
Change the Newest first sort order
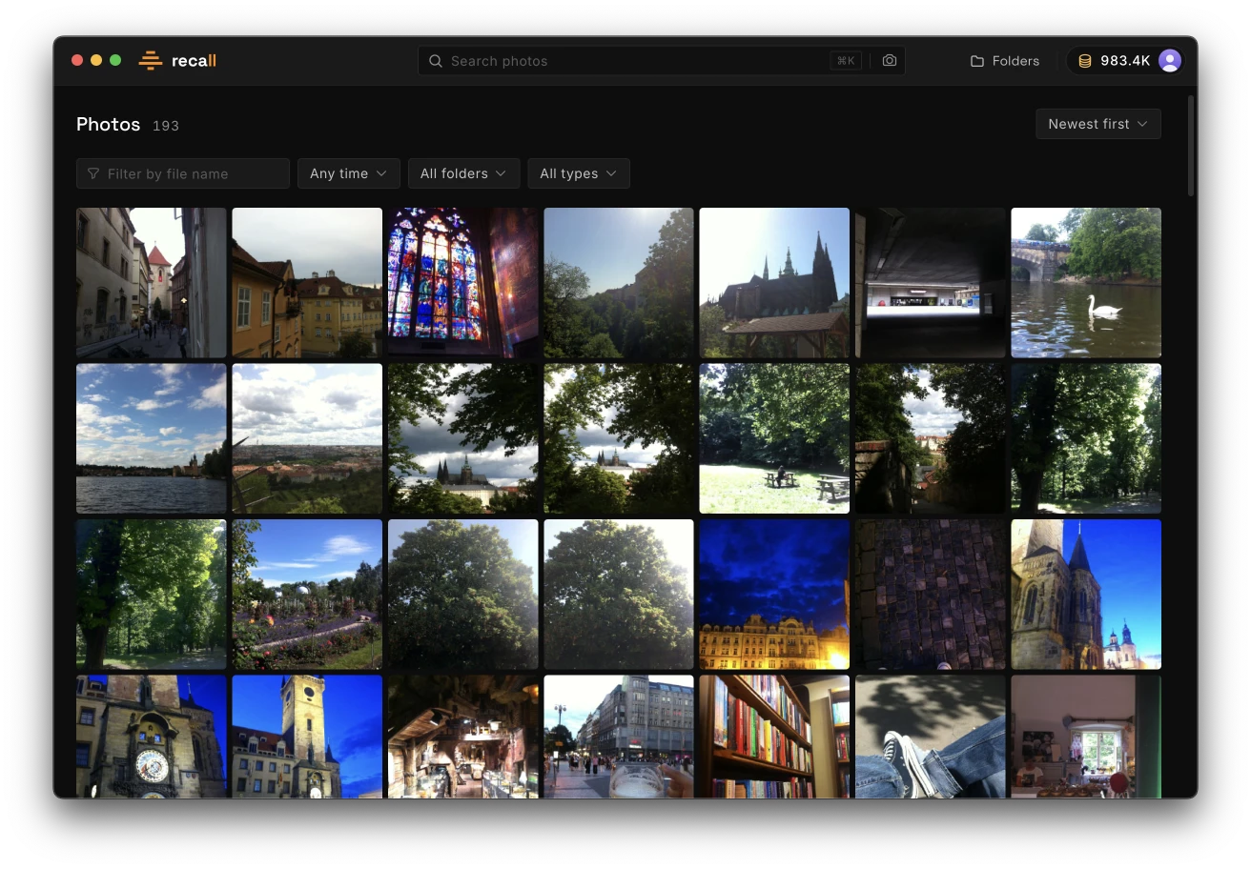1098,124
